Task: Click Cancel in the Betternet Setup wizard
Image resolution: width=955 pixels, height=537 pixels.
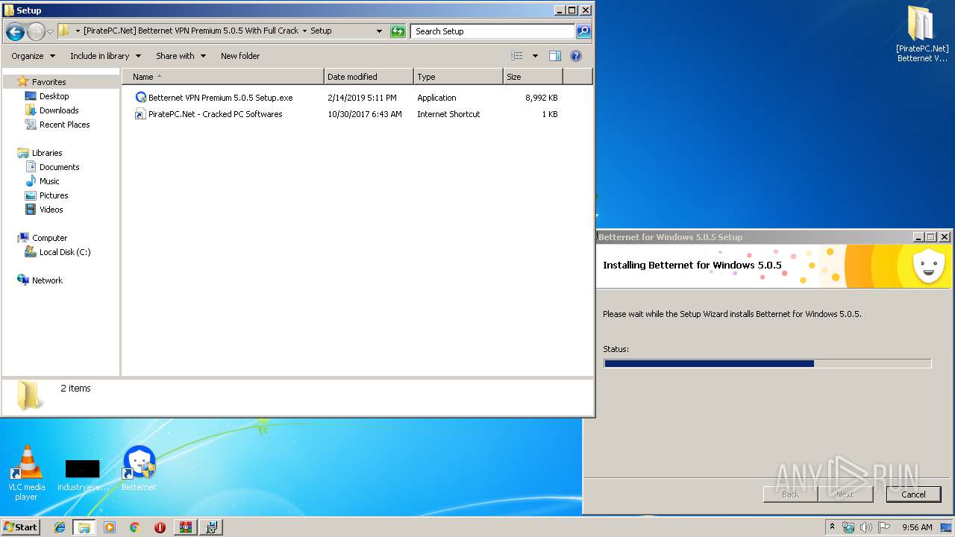Action: [x=913, y=494]
